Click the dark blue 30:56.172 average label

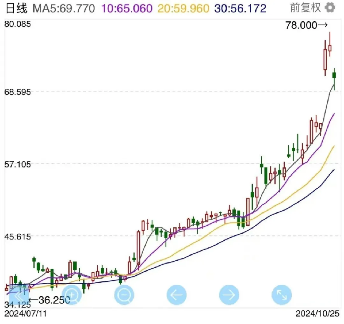[240, 9]
